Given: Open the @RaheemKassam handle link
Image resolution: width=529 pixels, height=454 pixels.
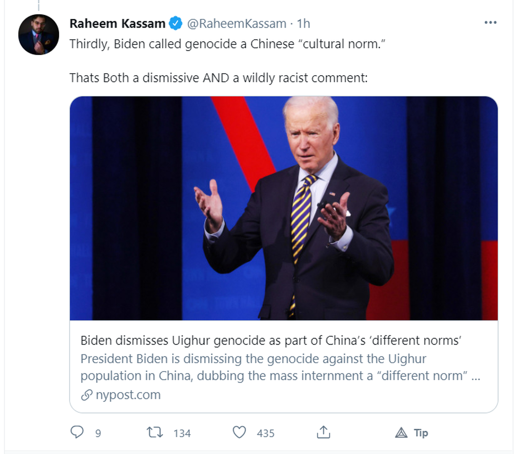Looking at the screenshot, I should 236,24.
